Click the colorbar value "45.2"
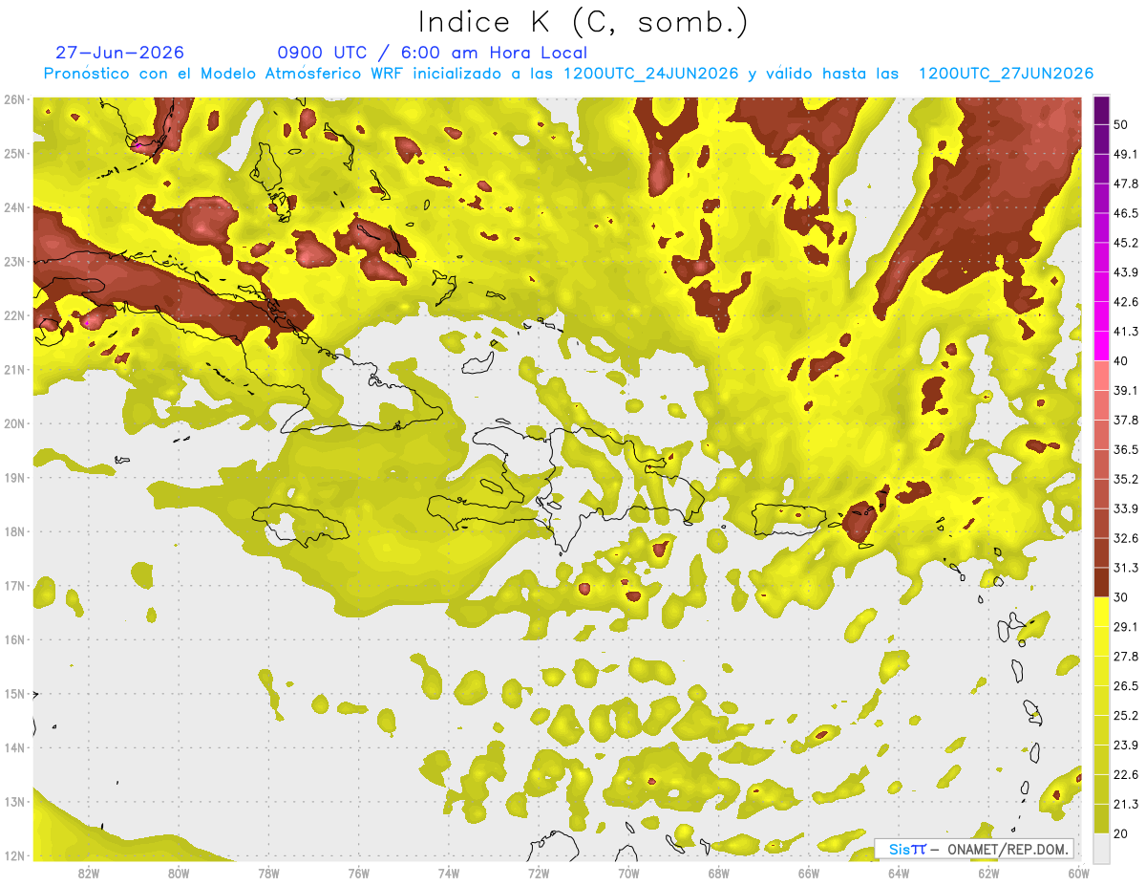1146x886 pixels. pyautogui.click(x=1125, y=243)
